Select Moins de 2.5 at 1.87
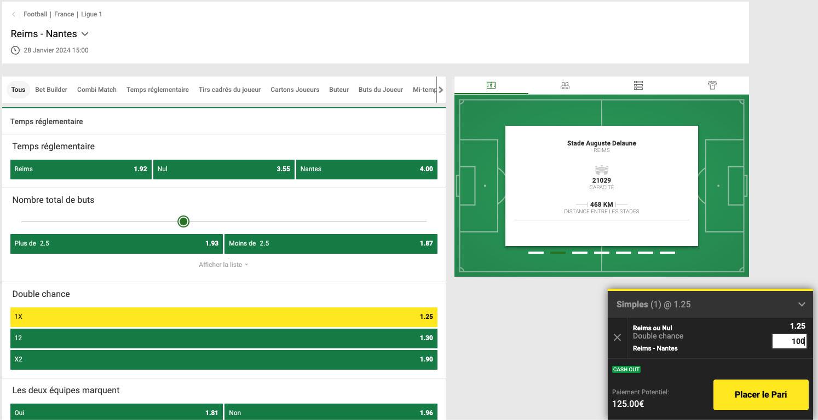The image size is (818, 420). point(331,243)
